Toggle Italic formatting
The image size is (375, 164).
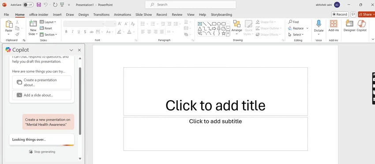tap(72, 32)
